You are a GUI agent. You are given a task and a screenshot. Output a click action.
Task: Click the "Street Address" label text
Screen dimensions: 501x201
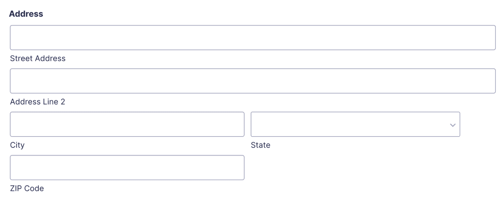(38, 59)
